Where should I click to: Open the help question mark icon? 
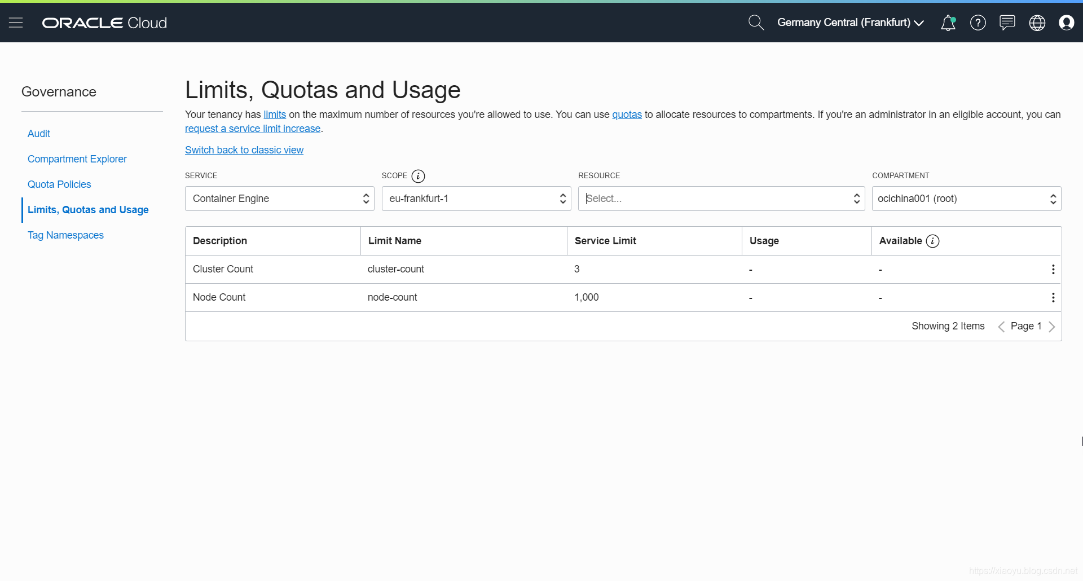[978, 23]
